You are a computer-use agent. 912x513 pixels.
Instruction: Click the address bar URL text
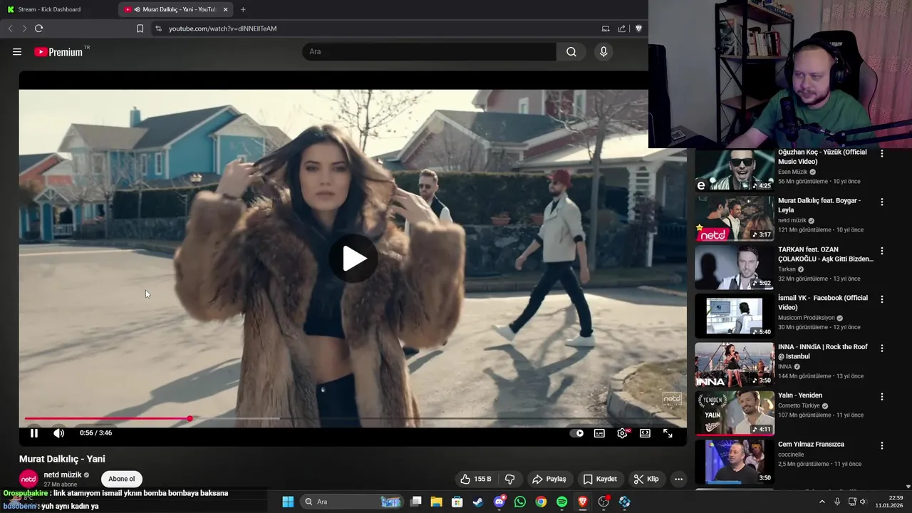[222, 28]
